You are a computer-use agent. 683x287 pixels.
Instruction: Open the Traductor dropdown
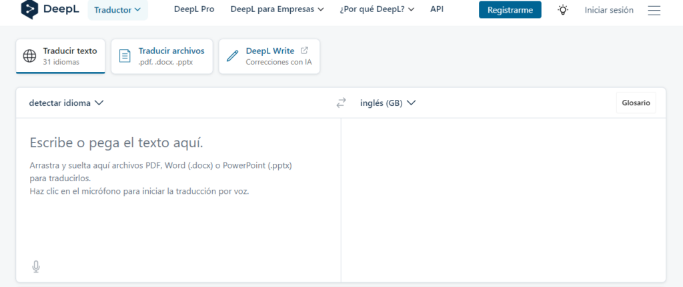(117, 9)
